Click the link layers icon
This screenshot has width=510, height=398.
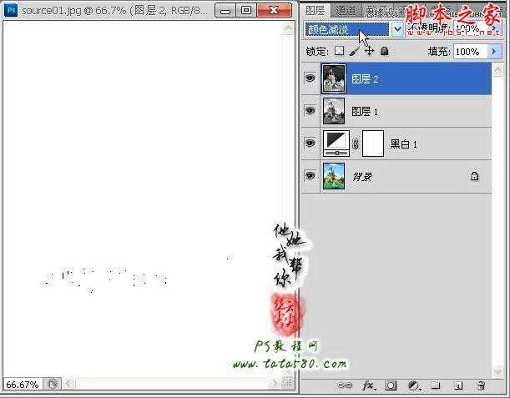[345, 385]
